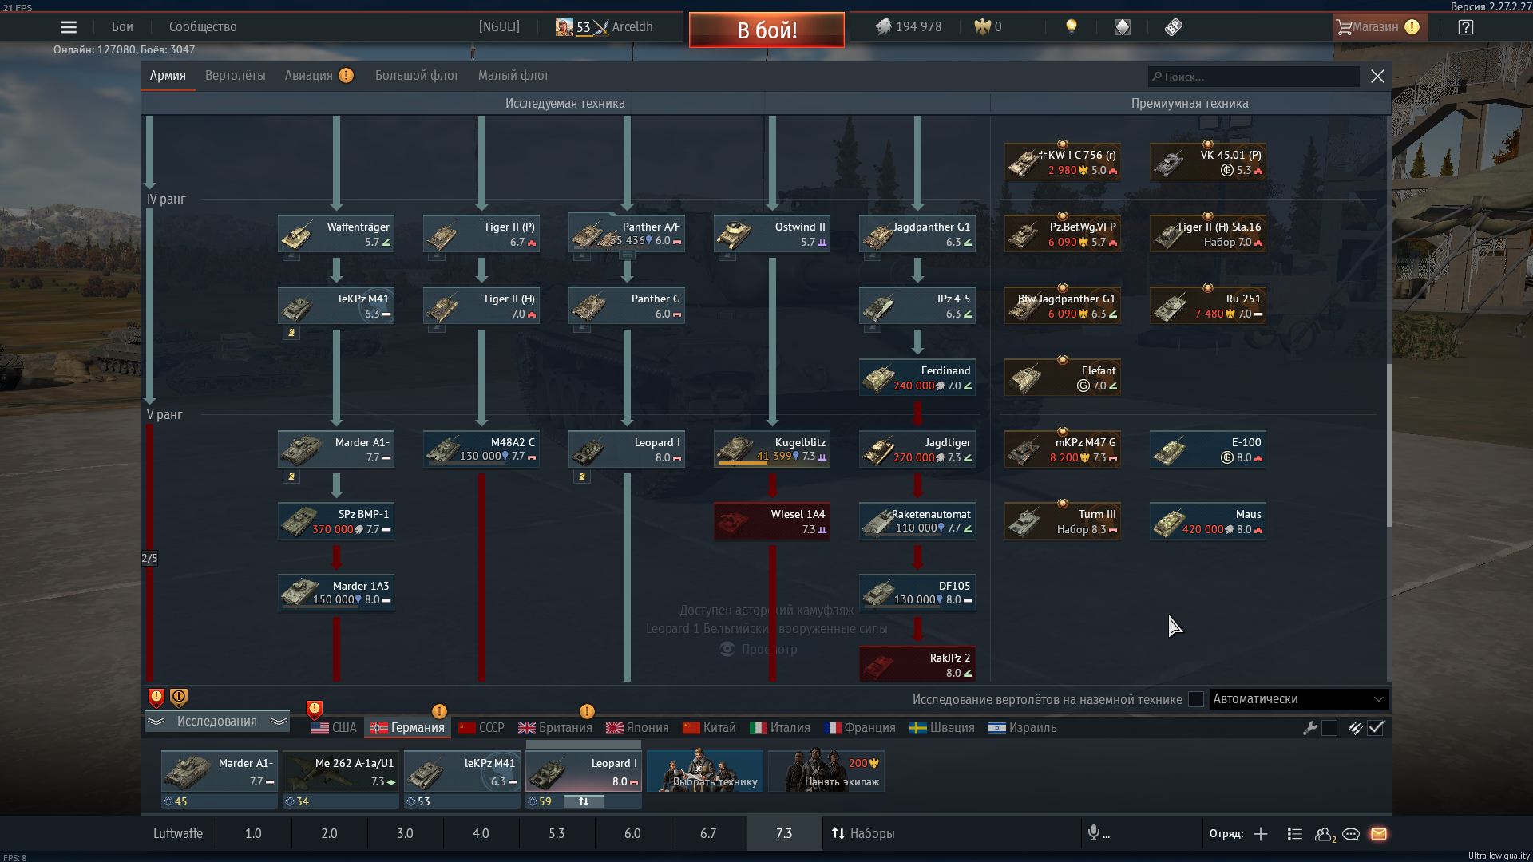
Task: Click the orange shield alert icon
Action: 179,698
